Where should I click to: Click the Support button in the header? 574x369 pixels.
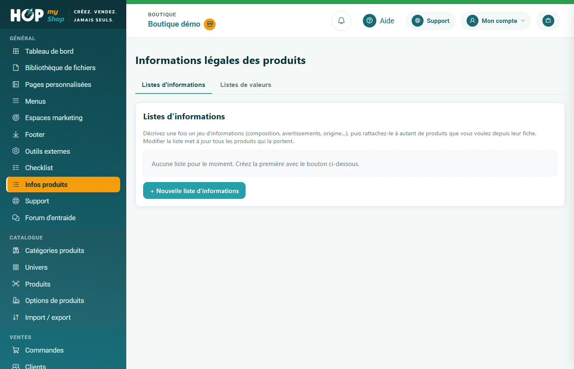coord(430,21)
